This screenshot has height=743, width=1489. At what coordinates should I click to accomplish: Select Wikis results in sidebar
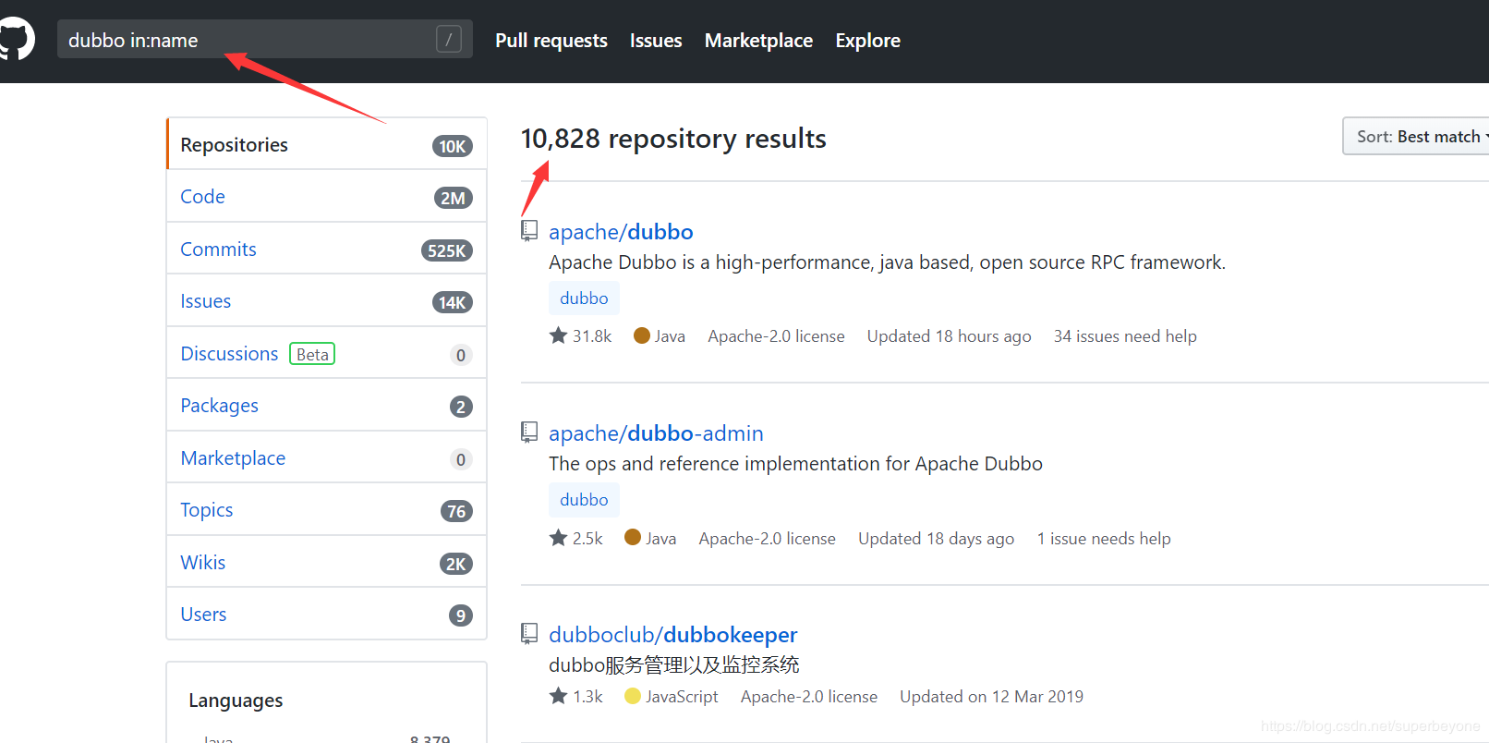pyautogui.click(x=327, y=563)
